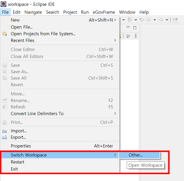Open the Edit menu
Image resolution: width=184 pixels, height=181 pixels.
click(17, 12)
